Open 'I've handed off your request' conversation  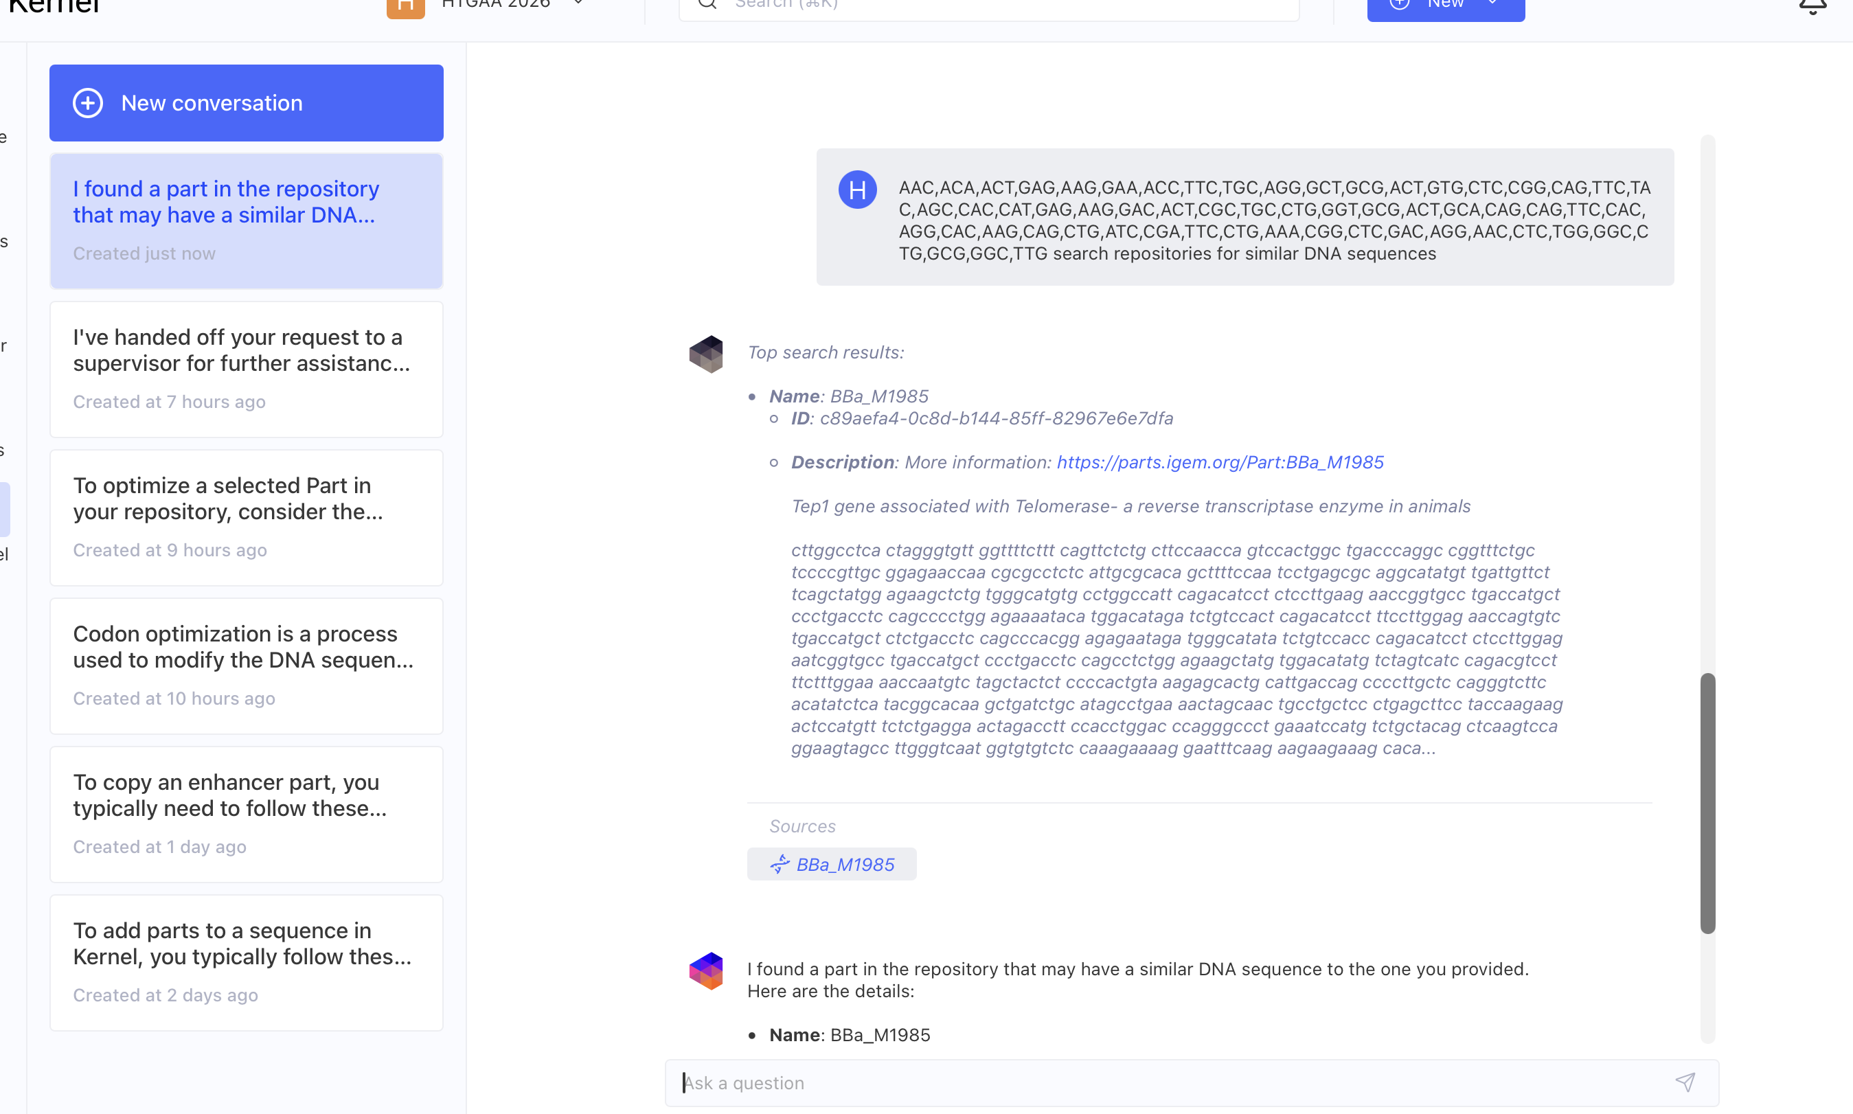(246, 370)
